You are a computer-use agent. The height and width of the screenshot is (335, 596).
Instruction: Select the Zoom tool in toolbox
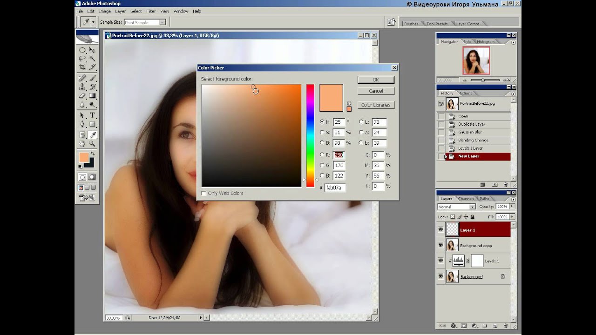pos(92,144)
